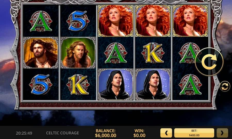This screenshot has width=232, height=139.
Task: Click the BALANCE $6,000.00 display
Action: click(105, 133)
